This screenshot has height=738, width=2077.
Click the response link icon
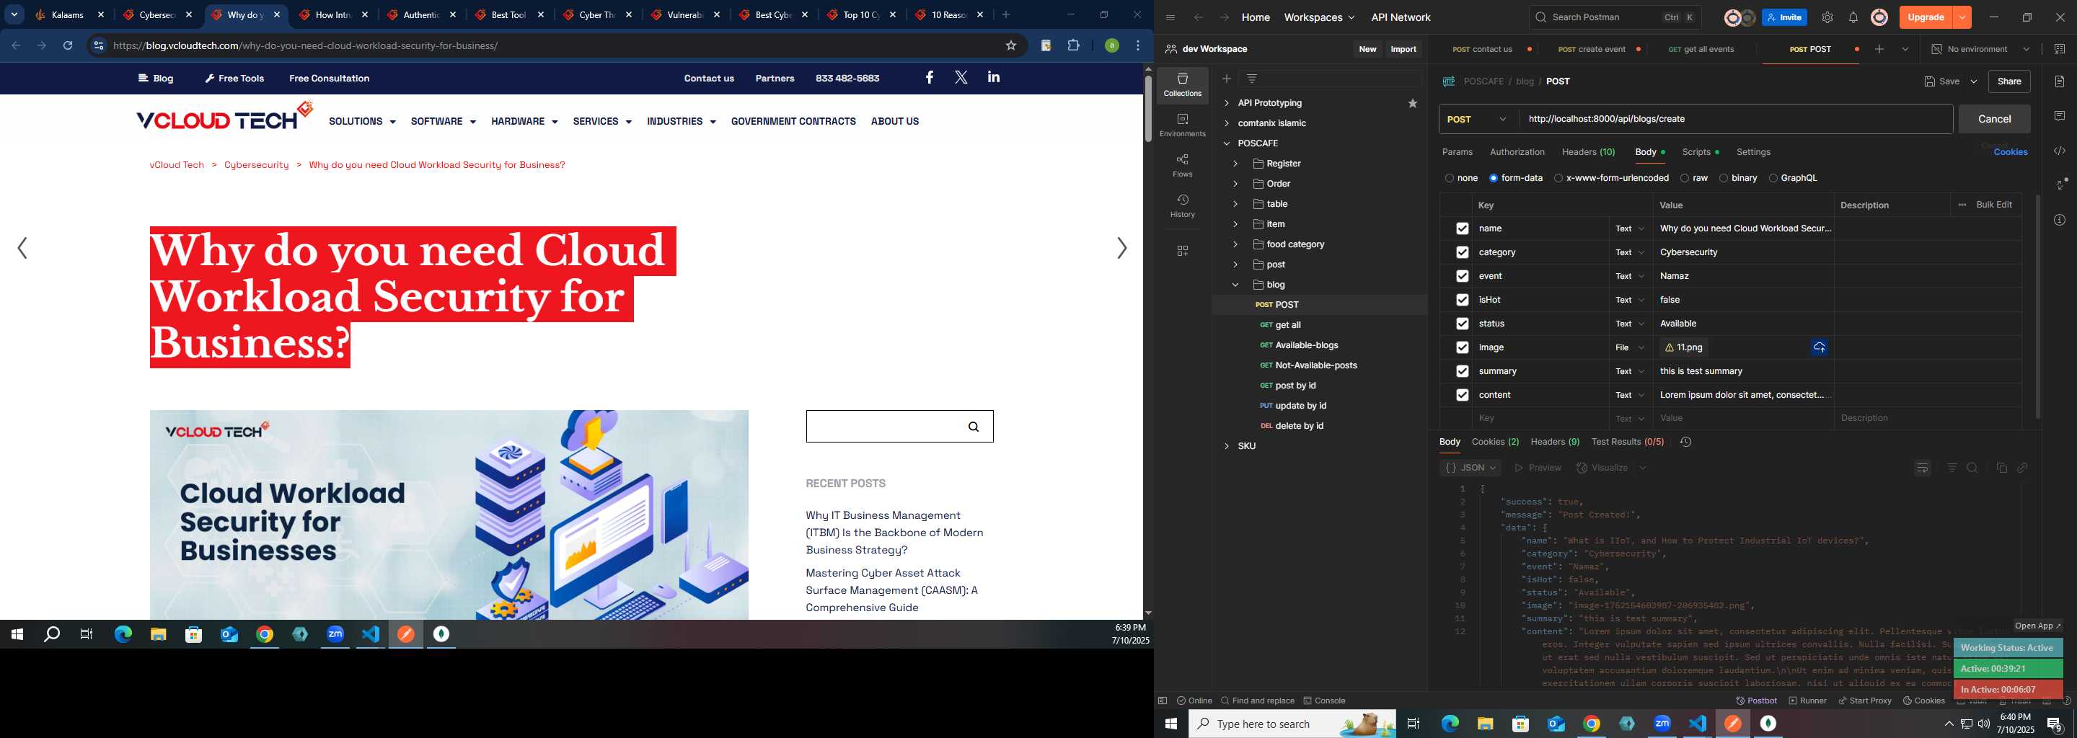tap(2022, 468)
